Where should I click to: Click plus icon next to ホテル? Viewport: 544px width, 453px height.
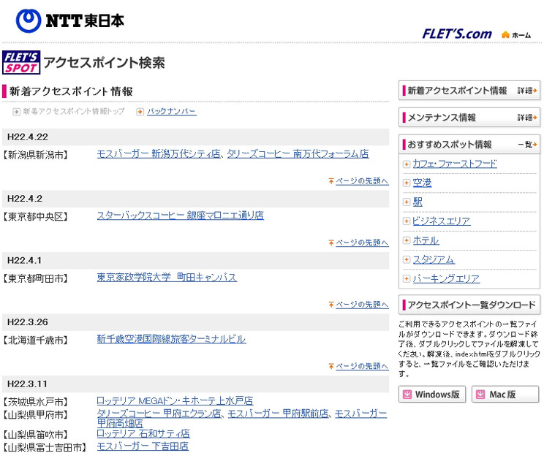(x=407, y=240)
